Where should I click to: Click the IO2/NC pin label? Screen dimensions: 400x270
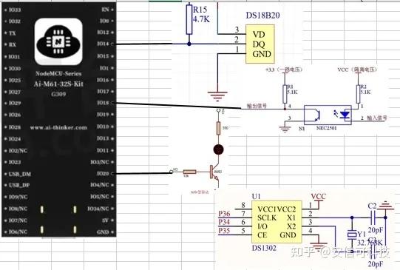point(18,151)
